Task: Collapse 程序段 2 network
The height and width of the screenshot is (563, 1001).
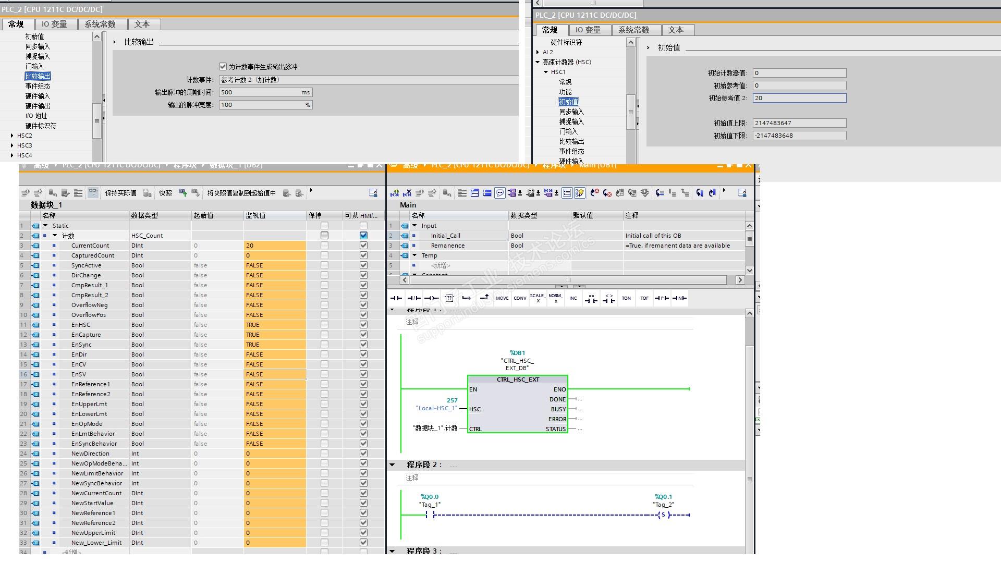Action: coord(393,464)
